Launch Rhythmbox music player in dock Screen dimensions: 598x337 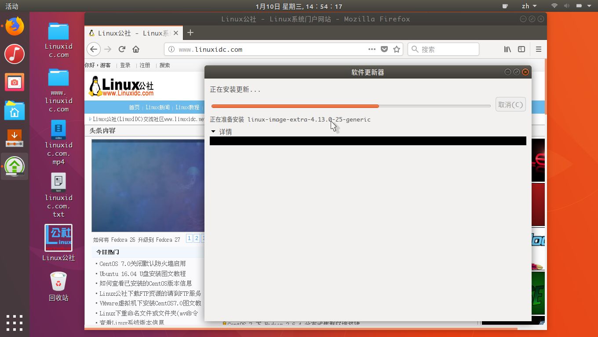(15, 54)
